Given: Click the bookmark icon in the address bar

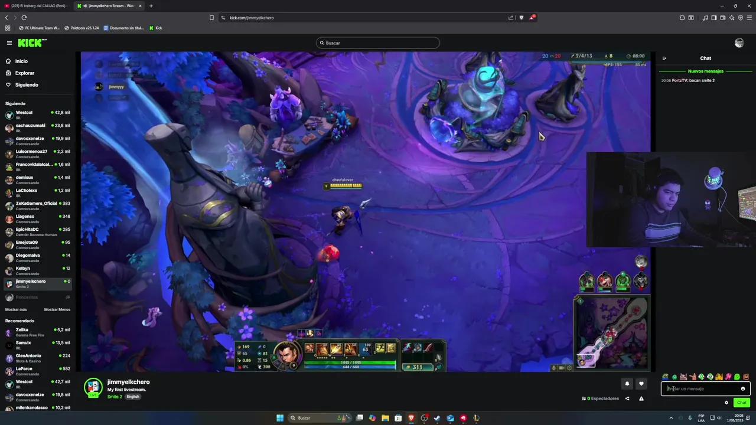Looking at the screenshot, I should [x=211, y=18].
